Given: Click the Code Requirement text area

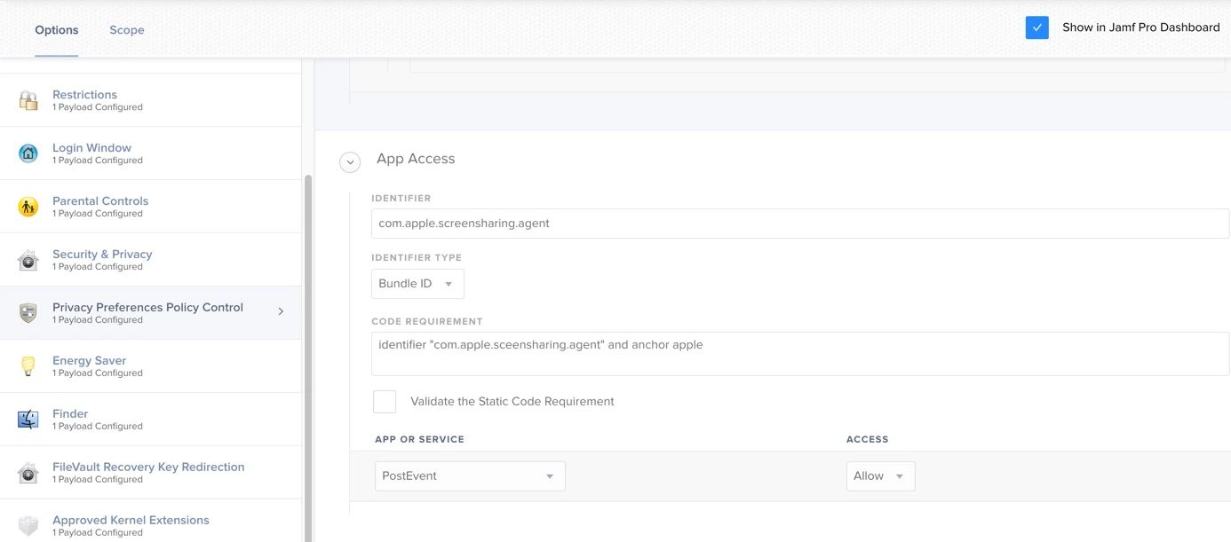Looking at the screenshot, I should (x=800, y=354).
